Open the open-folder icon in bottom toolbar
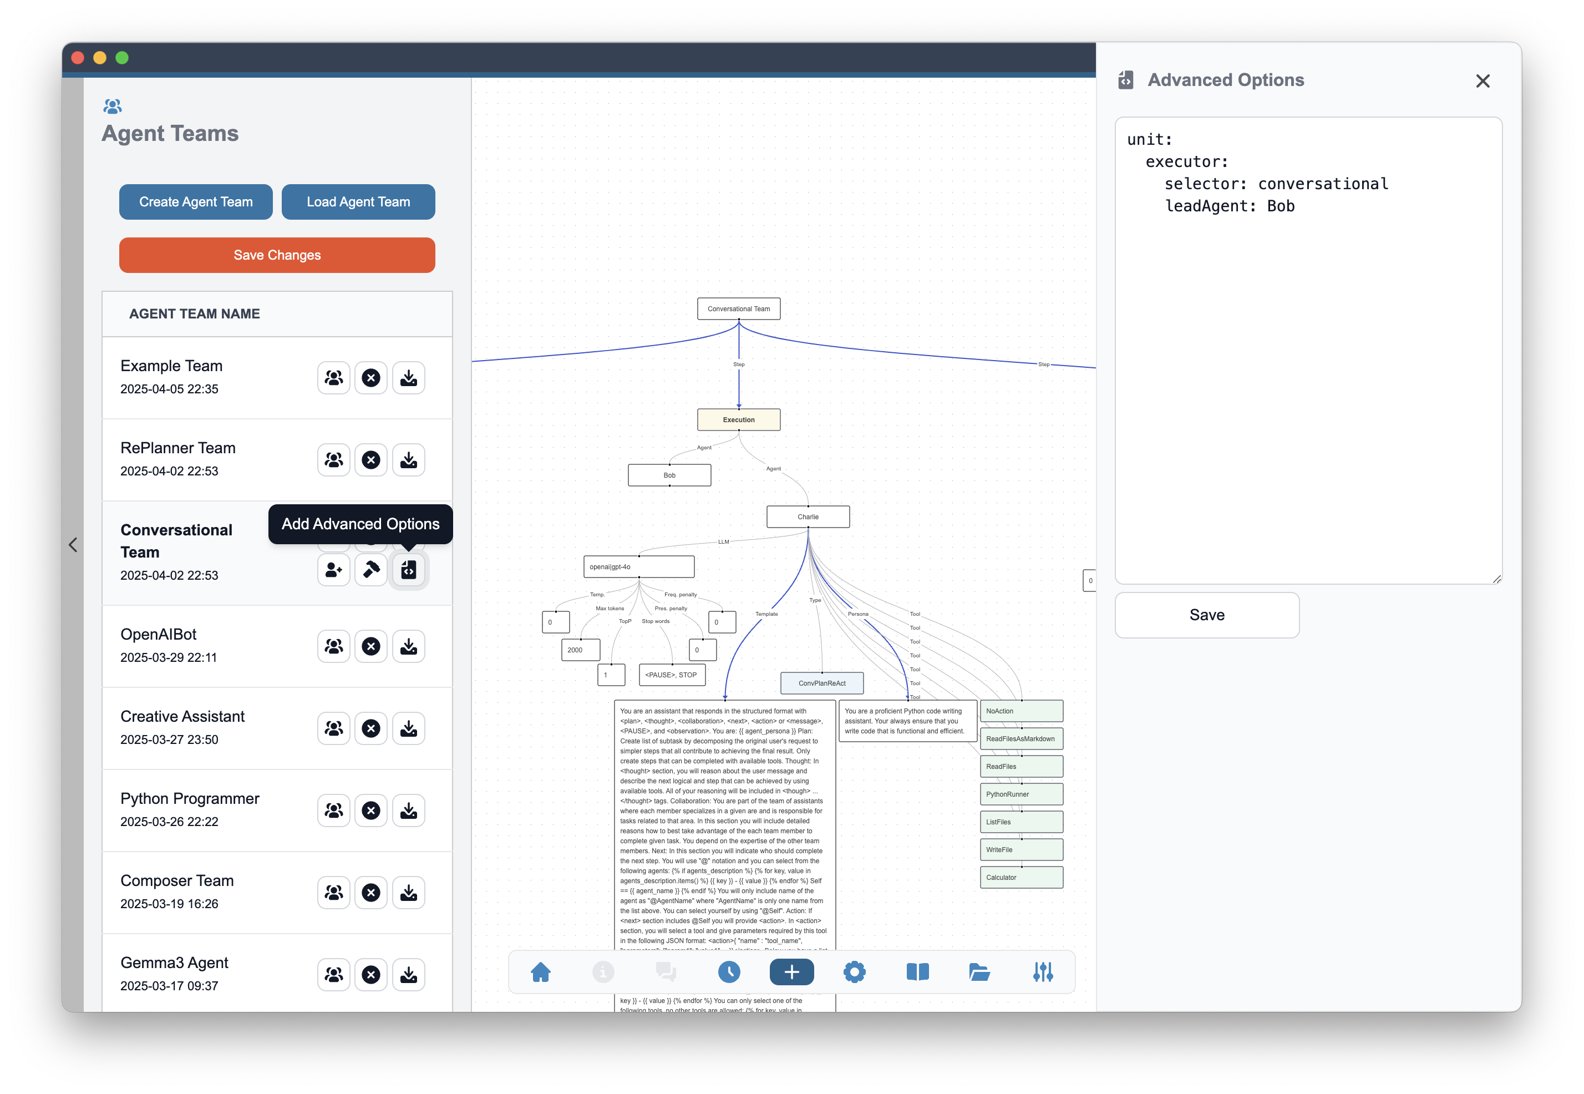Image resolution: width=1584 pixels, height=1094 pixels. [x=979, y=972]
